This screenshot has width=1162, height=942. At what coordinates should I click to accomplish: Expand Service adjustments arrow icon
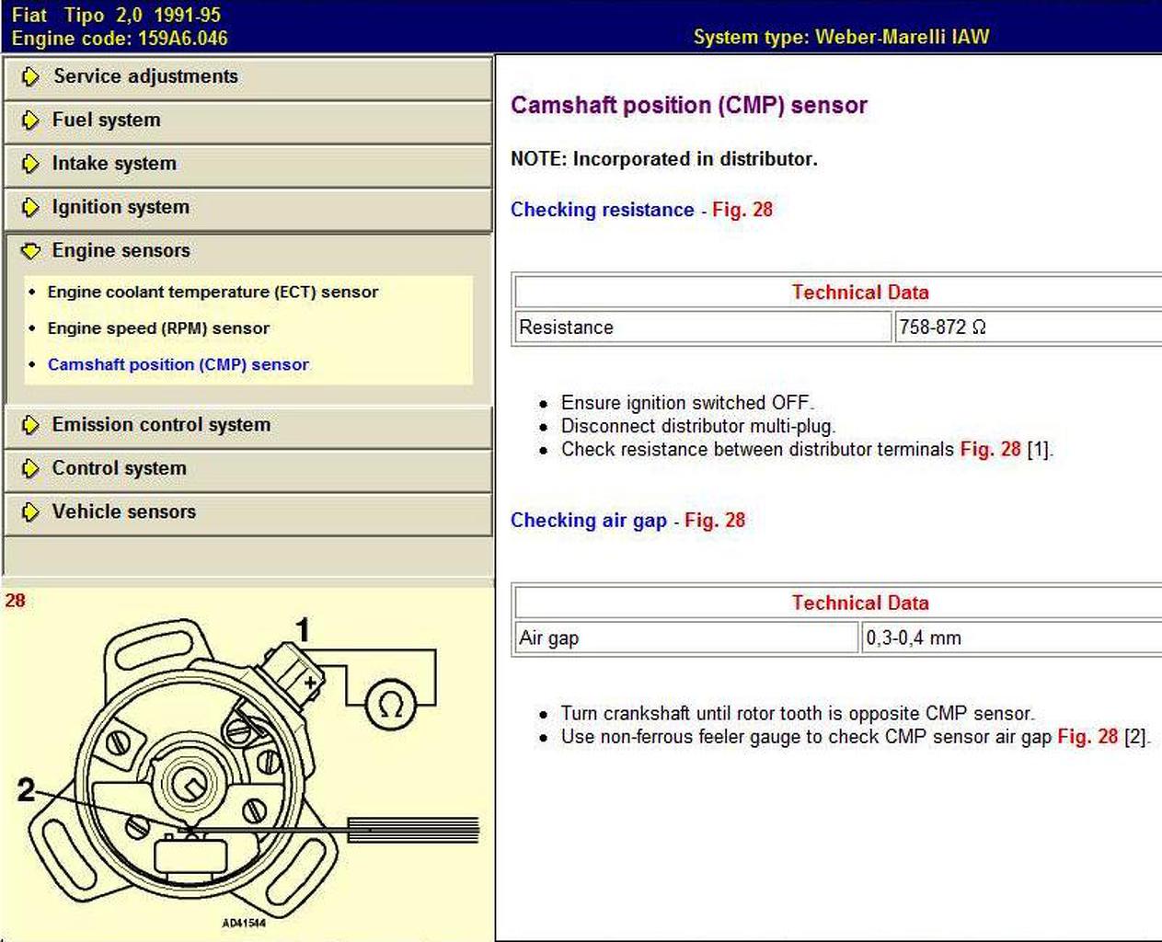click(x=30, y=77)
